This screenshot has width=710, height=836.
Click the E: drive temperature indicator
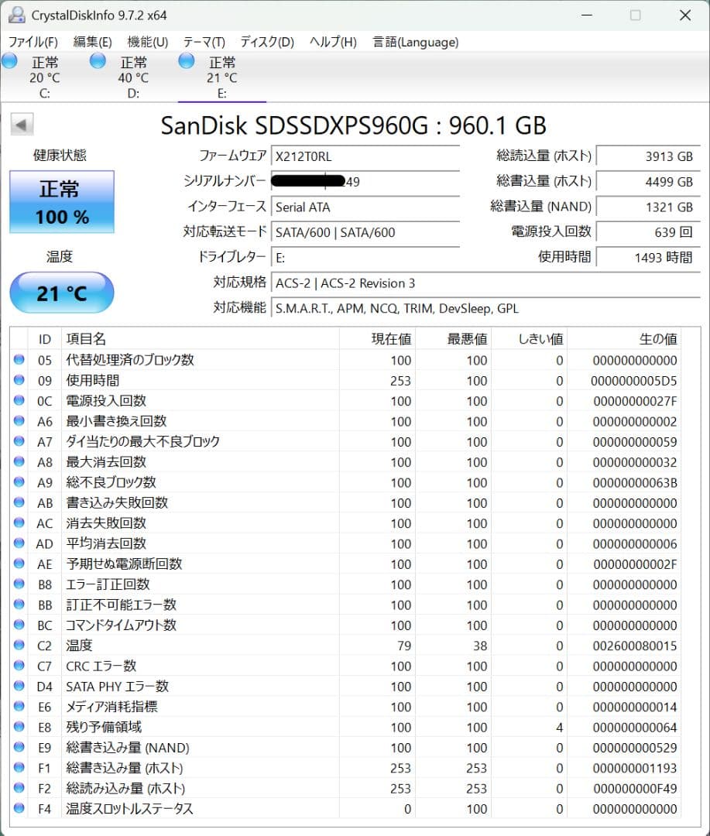(222, 77)
